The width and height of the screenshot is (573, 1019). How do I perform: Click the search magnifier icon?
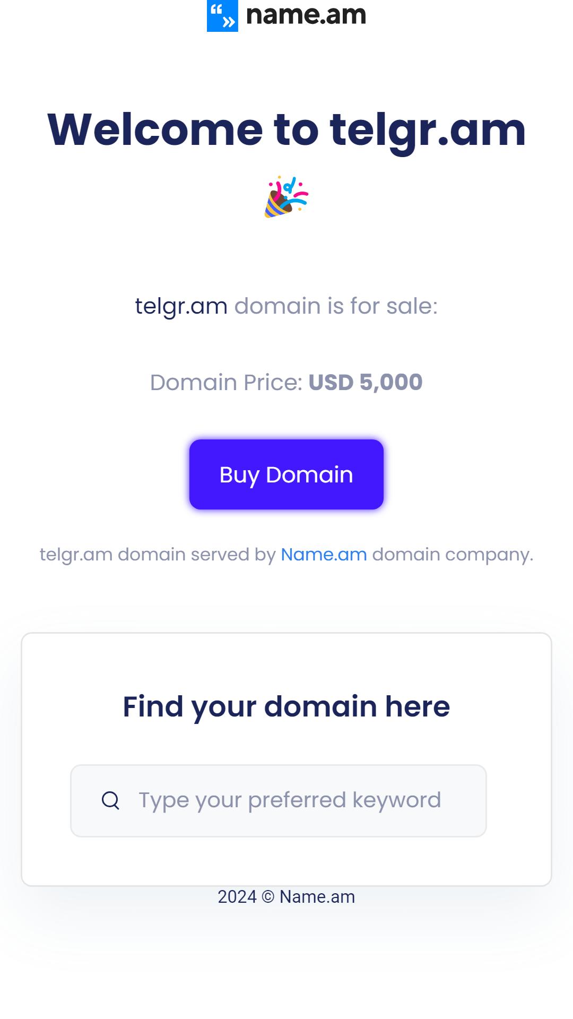pos(110,800)
